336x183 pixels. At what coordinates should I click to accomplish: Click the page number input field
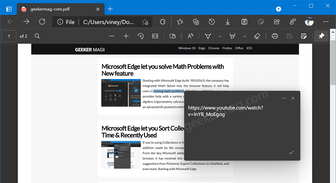click(x=9, y=36)
